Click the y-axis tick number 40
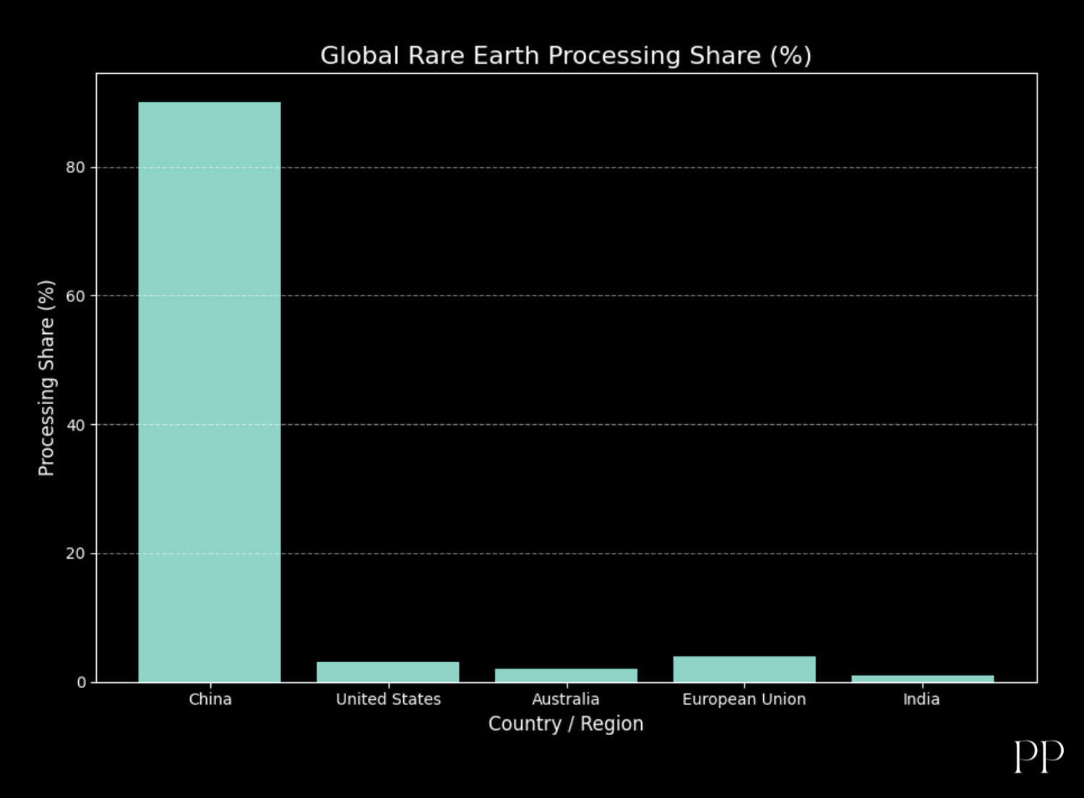Viewport: 1084px width, 798px height. (x=75, y=425)
